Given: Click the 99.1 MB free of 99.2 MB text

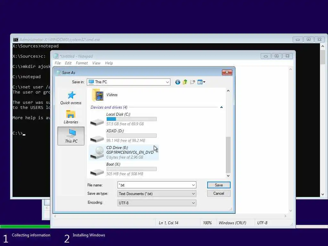Looking at the screenshot, I should (126, 141).
